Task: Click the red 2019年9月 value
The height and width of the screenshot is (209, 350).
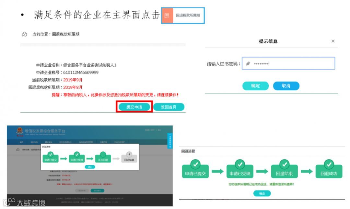Action: 73,80
